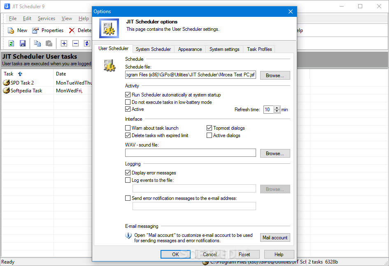Viewport: 389px width, 266px height.
Task: Click the Refresh time value field
Action: (269, 109)
